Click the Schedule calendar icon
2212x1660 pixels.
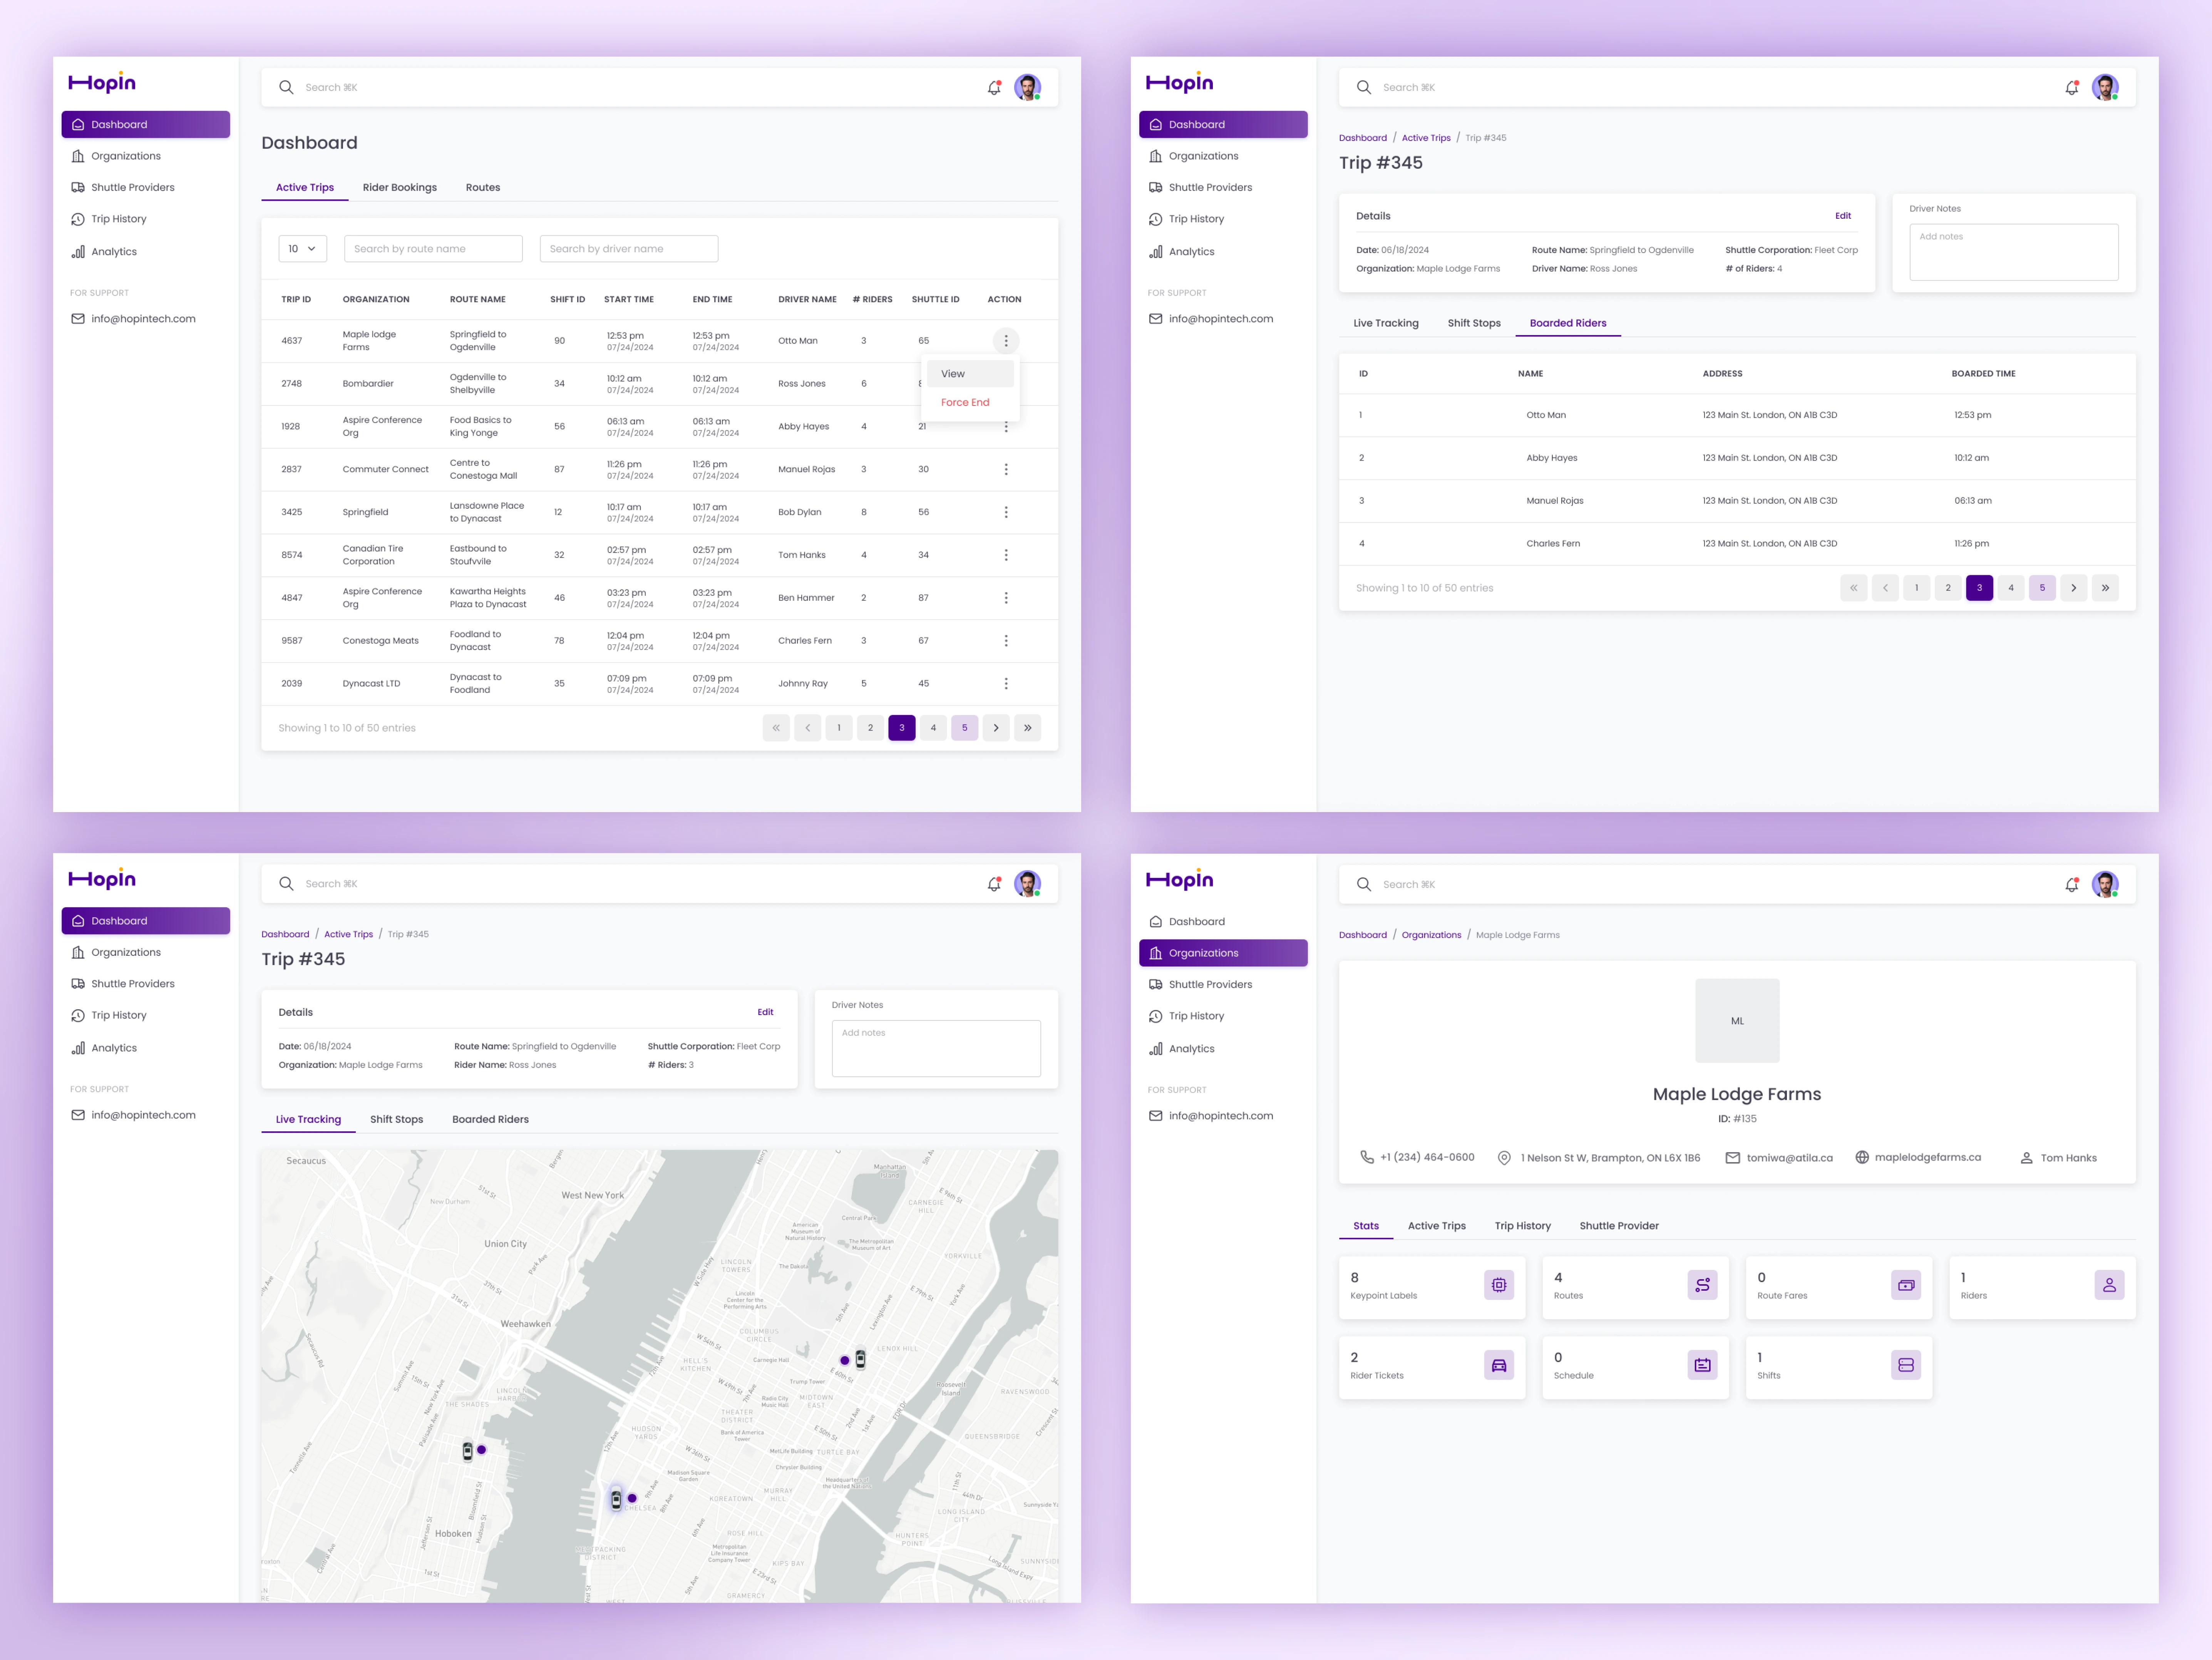(x=1702, y=1365)
